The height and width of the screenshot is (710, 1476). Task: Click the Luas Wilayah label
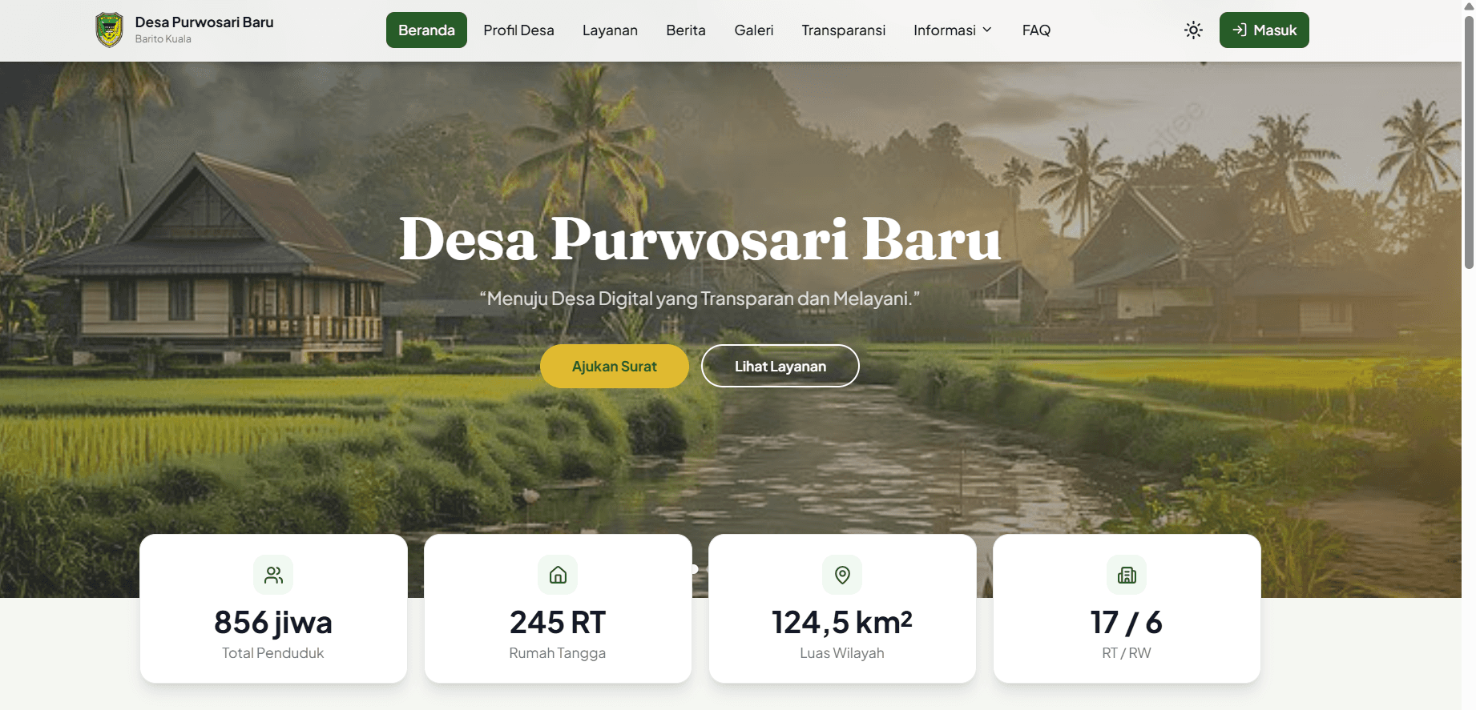click(842, 653)
